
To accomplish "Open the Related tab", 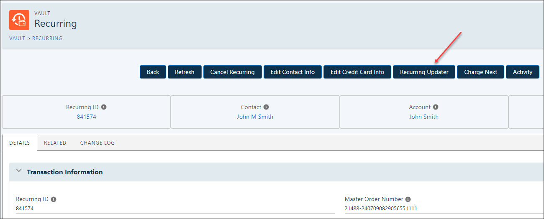I will click(55, 143).
